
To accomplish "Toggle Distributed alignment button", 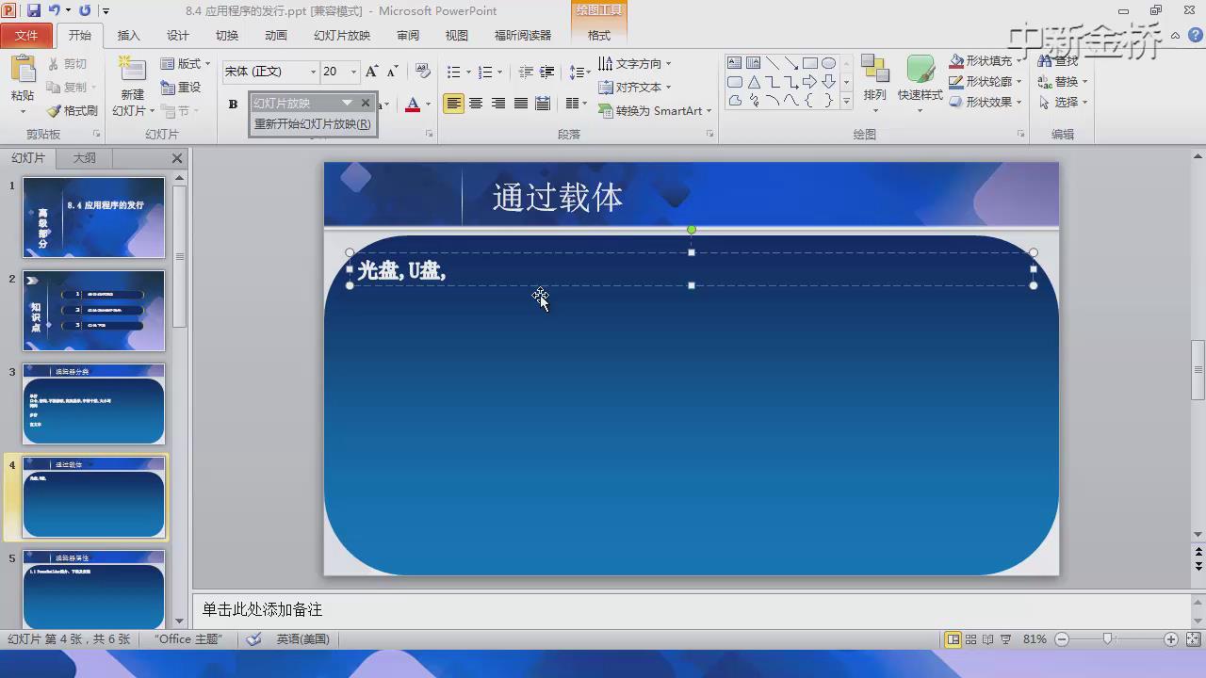I will click(x=543, y=104).
